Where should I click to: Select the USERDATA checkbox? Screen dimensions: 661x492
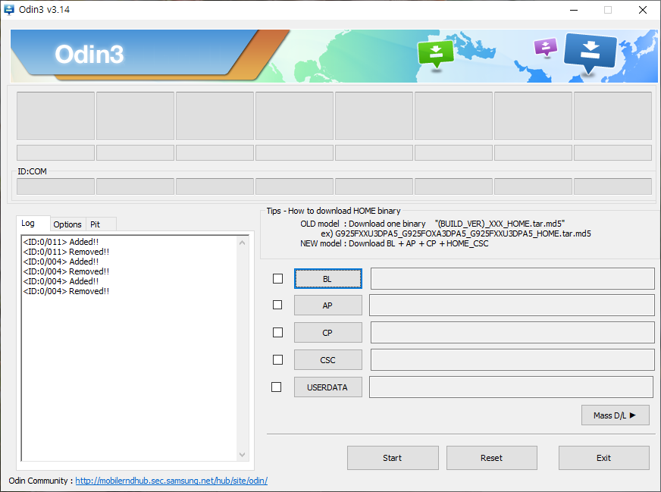pos(276,387)
